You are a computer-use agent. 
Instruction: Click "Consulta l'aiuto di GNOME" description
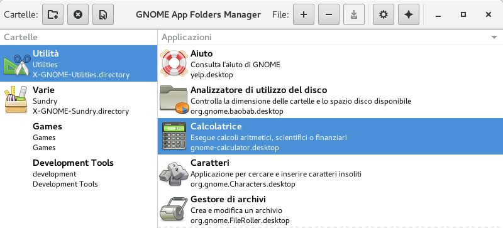coord(235,65)
